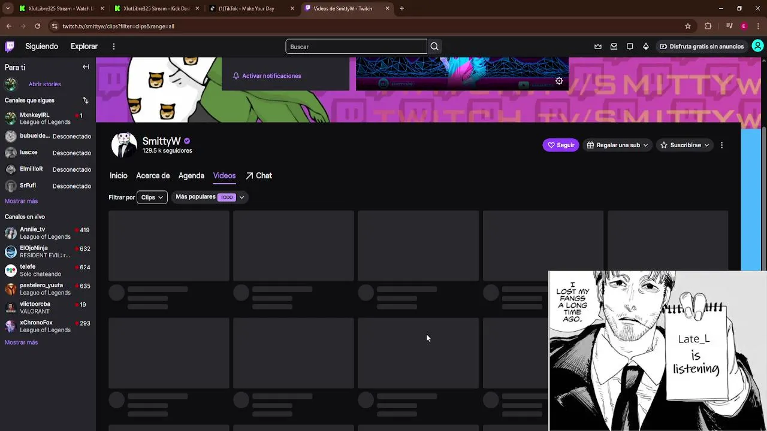Open Siguiendo in top navigation

coord(41,46)
